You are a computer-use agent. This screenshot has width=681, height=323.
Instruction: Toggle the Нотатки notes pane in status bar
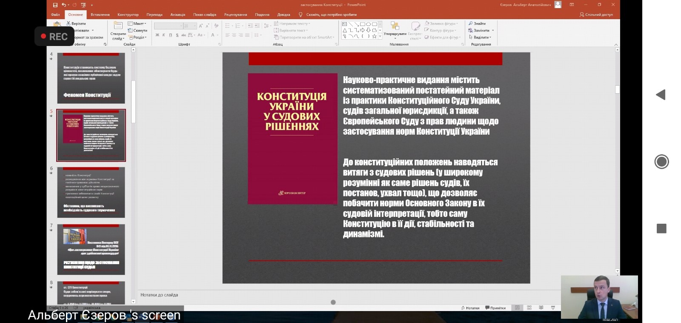(470, 308)
